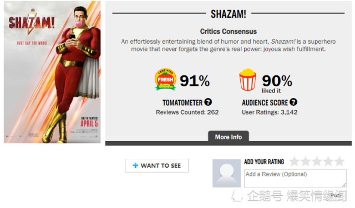The width and height of the screenshot is (355, 208).
Task: Select the fifth rating star
Action: [339, 162]
